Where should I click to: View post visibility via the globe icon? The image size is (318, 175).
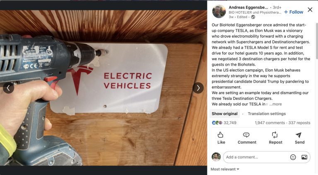(253, 17)
